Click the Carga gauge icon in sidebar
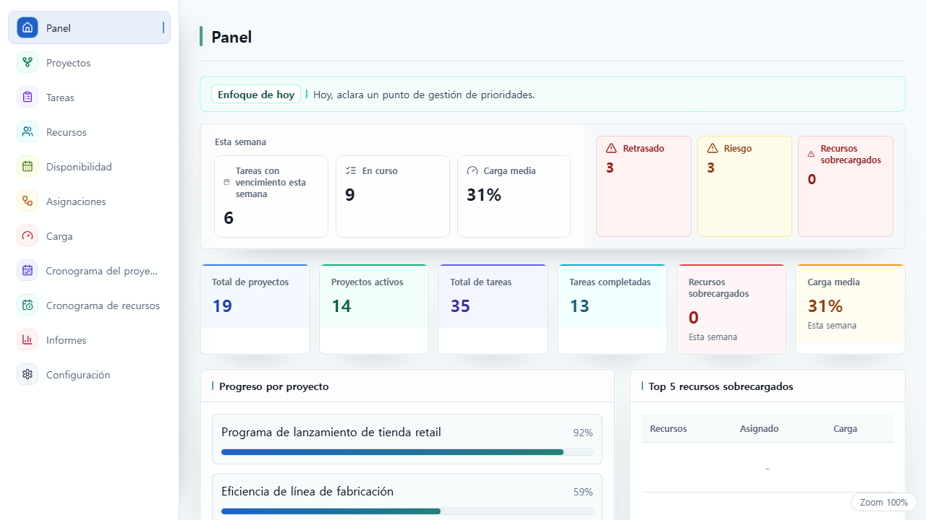 [27, 236]
